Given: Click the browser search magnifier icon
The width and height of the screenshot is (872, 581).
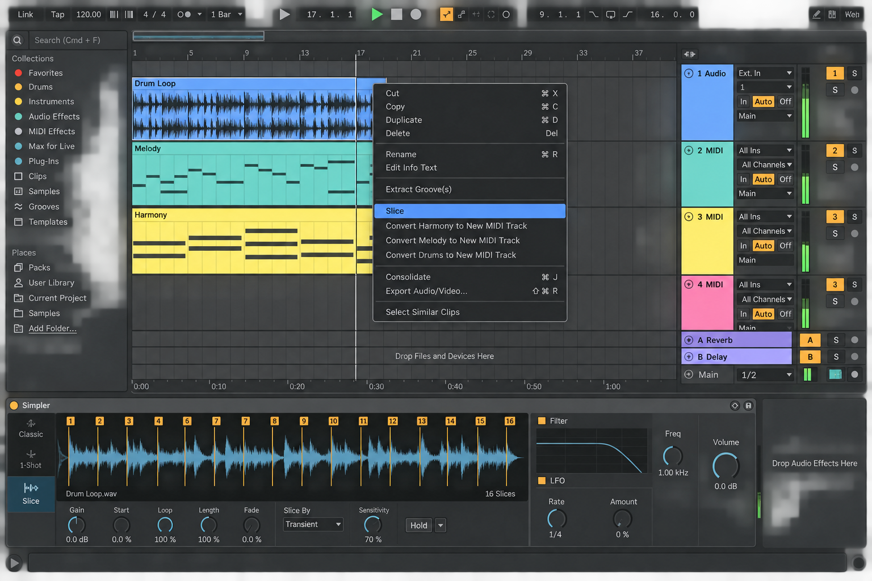Looking at the screenshot, I should [x=17, y=40].
